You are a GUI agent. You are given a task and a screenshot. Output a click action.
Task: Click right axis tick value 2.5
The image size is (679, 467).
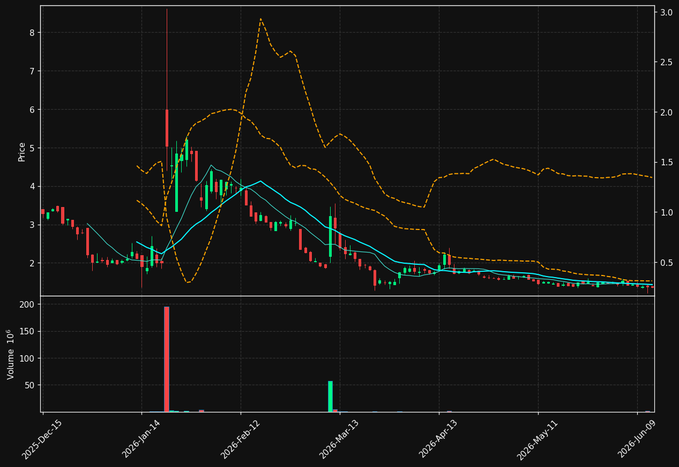(666, 63)
